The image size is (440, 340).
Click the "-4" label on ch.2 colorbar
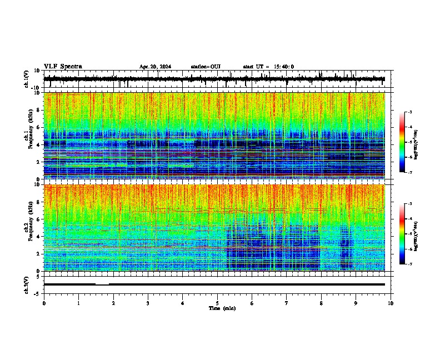pos(409,218)
